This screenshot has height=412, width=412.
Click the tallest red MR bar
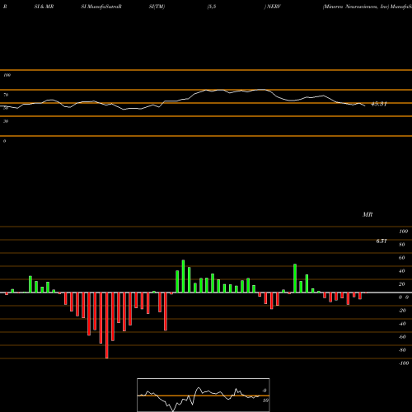pos(107,325)
